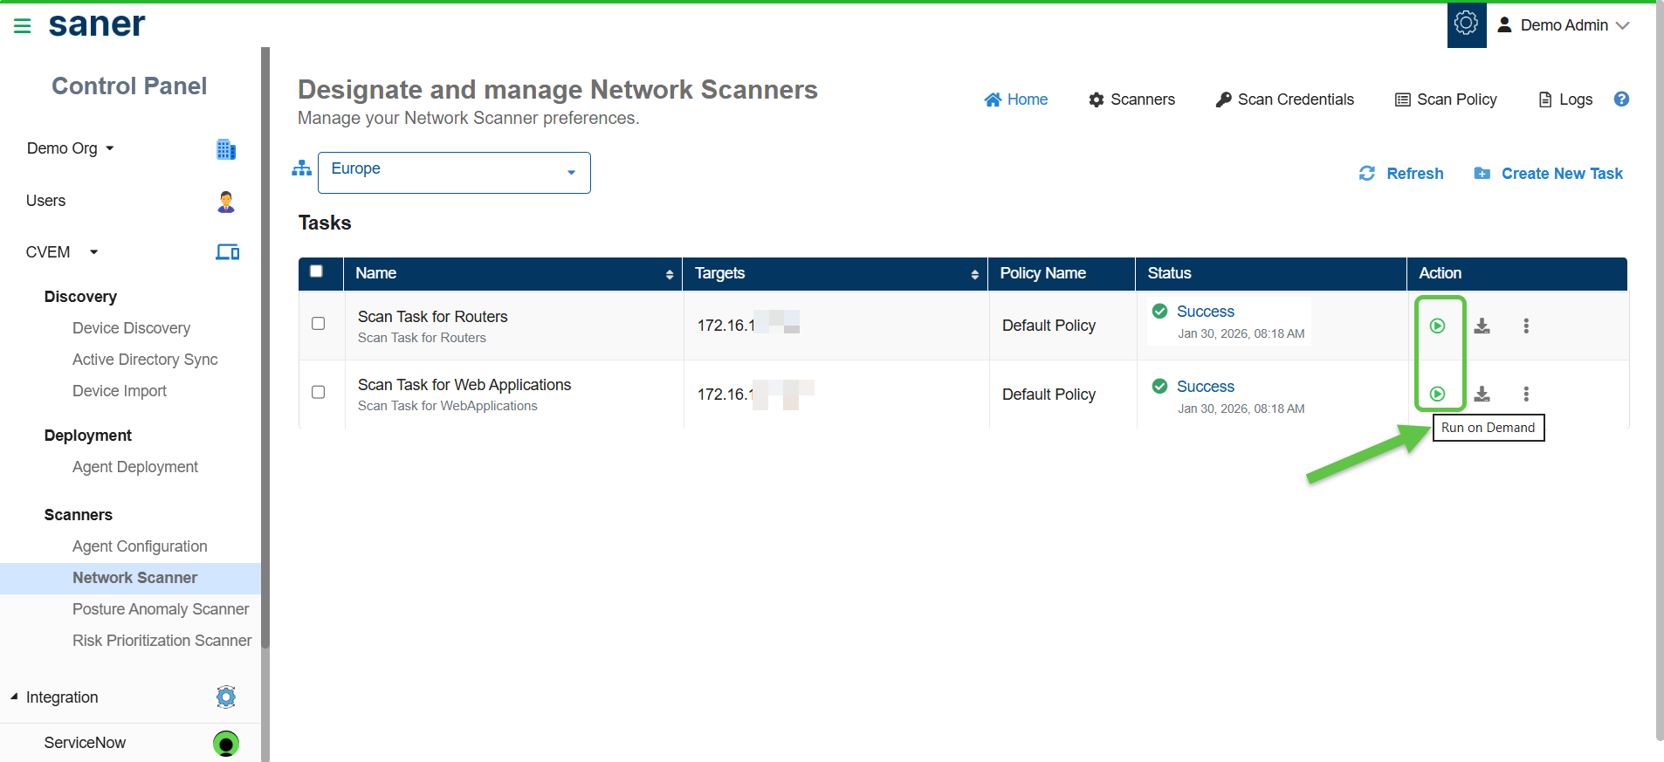Sort tasks by the Name column arrows
Image resolution: width=1664 pixels, height=762 pixels.
pos(670,275)
